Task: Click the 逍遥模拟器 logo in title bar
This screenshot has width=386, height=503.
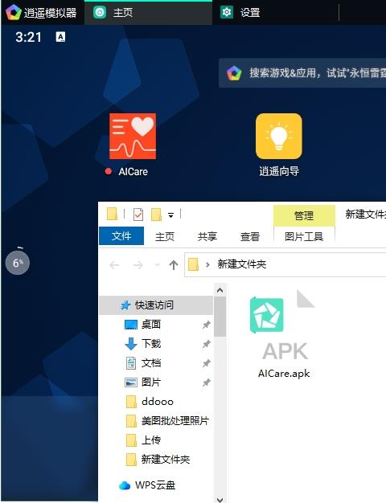Action: 14,13
